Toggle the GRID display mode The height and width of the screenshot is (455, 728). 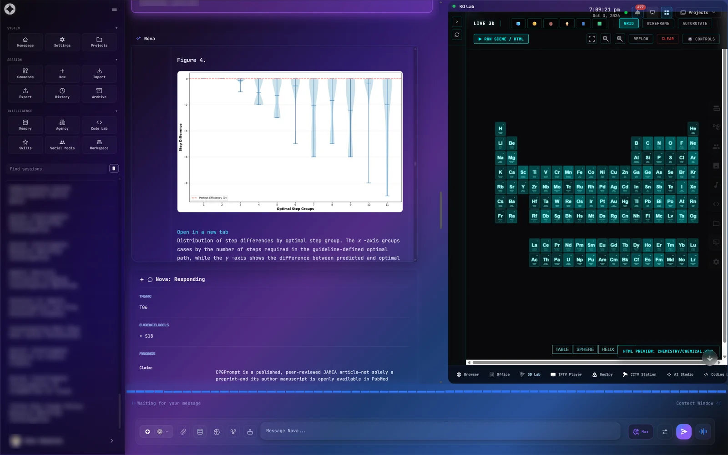[629, 24]
